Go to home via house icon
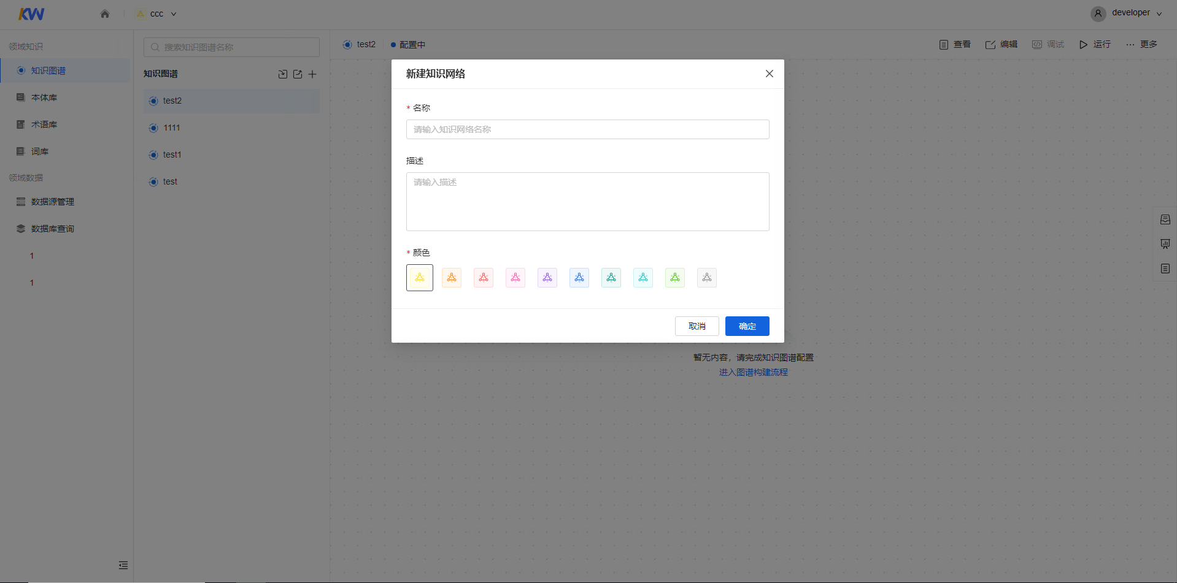Screen dimensions: 1177x583 (105, 13)
